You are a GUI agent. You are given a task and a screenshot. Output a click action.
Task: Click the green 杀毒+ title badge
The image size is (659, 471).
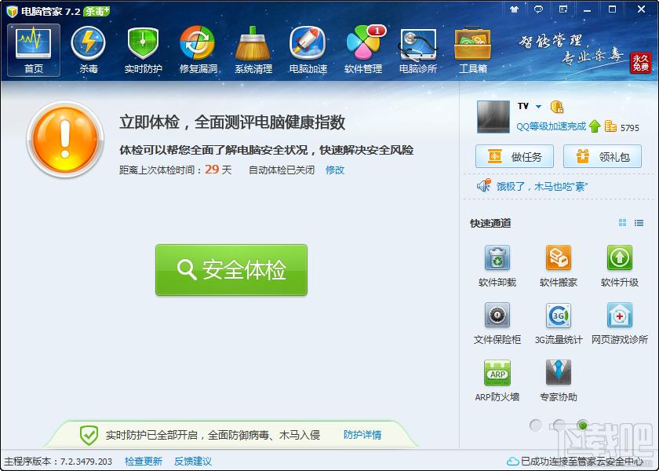coord(96,11)
